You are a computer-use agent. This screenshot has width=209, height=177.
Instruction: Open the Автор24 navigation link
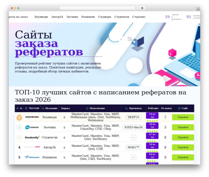pos(57,17)
